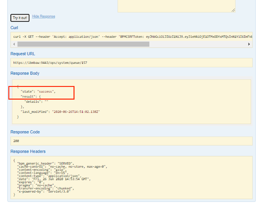This screenshot has height=205, width=260.
Task: Click the "cache-control" header line
Action: click(x=62, y=167)
